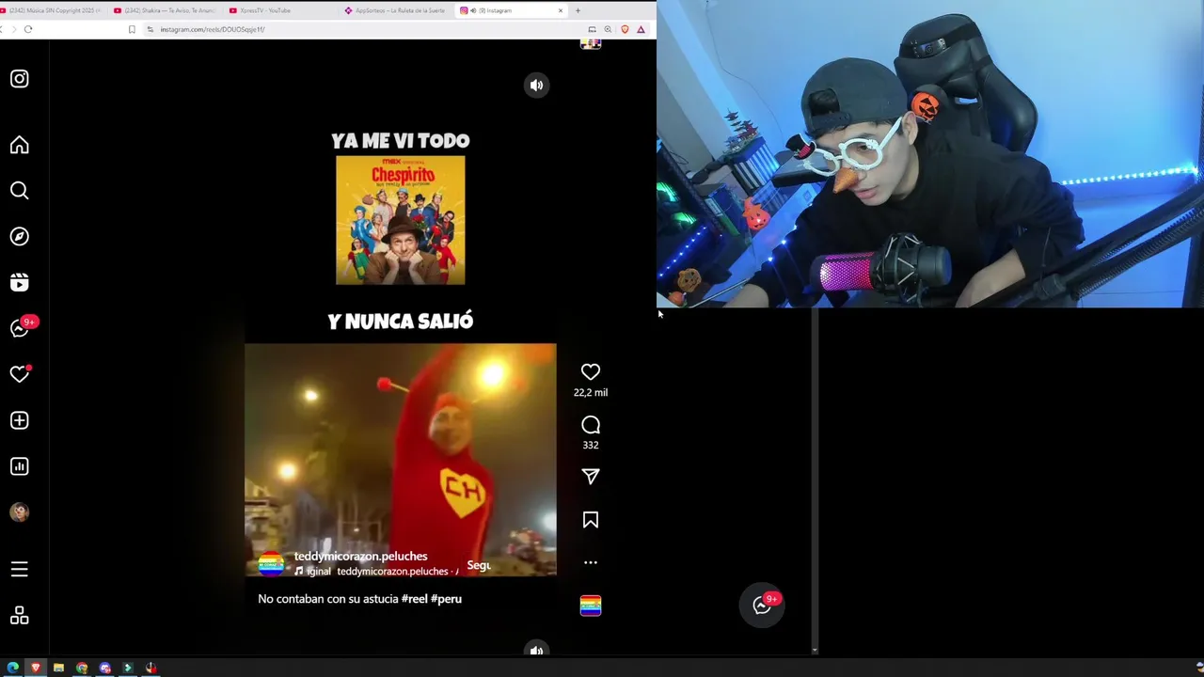Switch to AppSorteos Ruleta de la Suerte tab

[395, 10]
